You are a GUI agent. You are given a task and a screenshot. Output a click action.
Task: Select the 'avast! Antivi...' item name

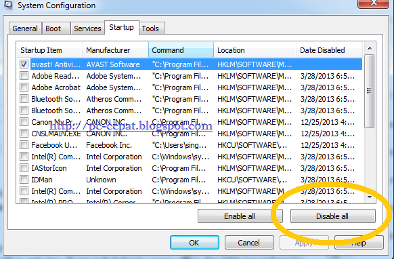(x=56, y=64)
